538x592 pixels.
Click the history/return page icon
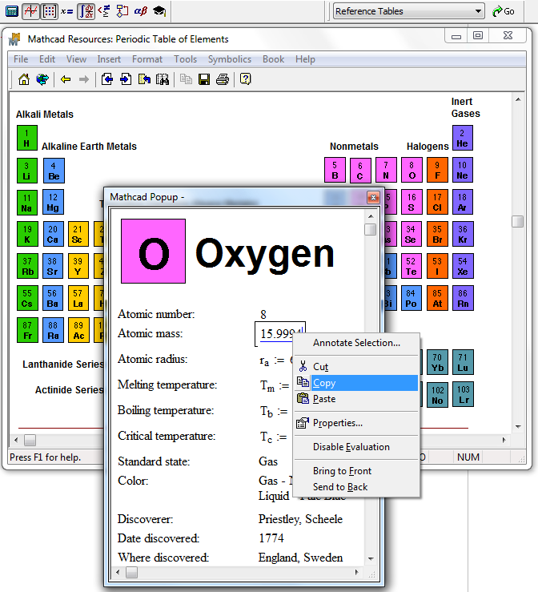[x=144, y=79]
